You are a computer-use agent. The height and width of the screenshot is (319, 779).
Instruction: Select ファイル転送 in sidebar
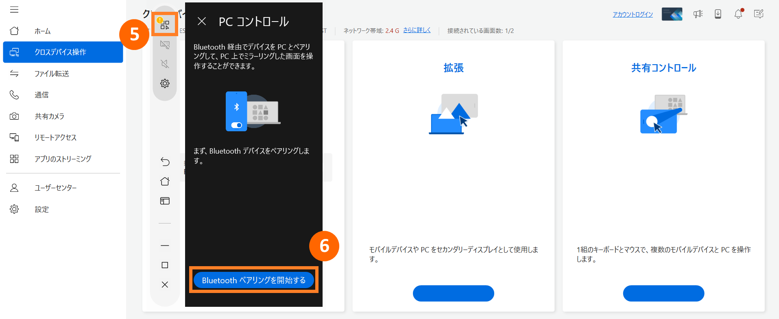pos(52,74)
